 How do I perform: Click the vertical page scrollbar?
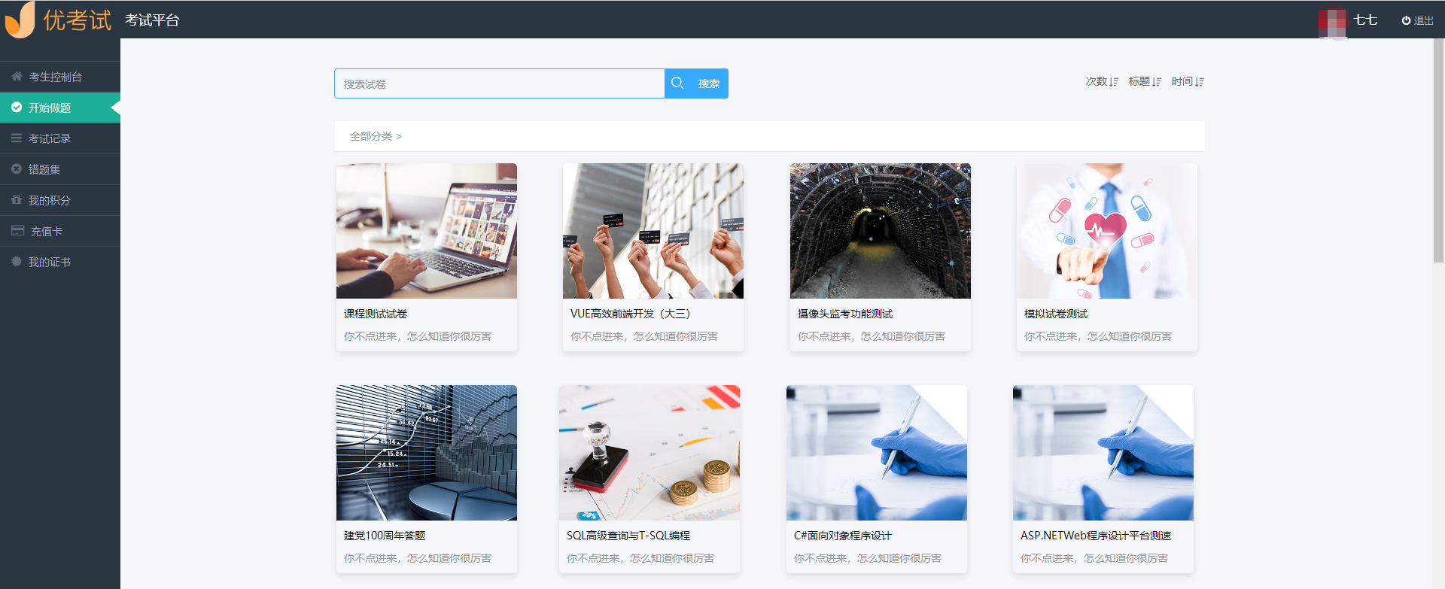(1438, 150)
